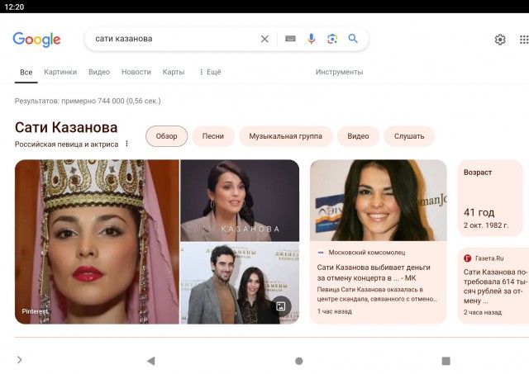Click 'Московский комсомолец' source label
This screenshot has width=529, height=374.
tap(367, 253)
